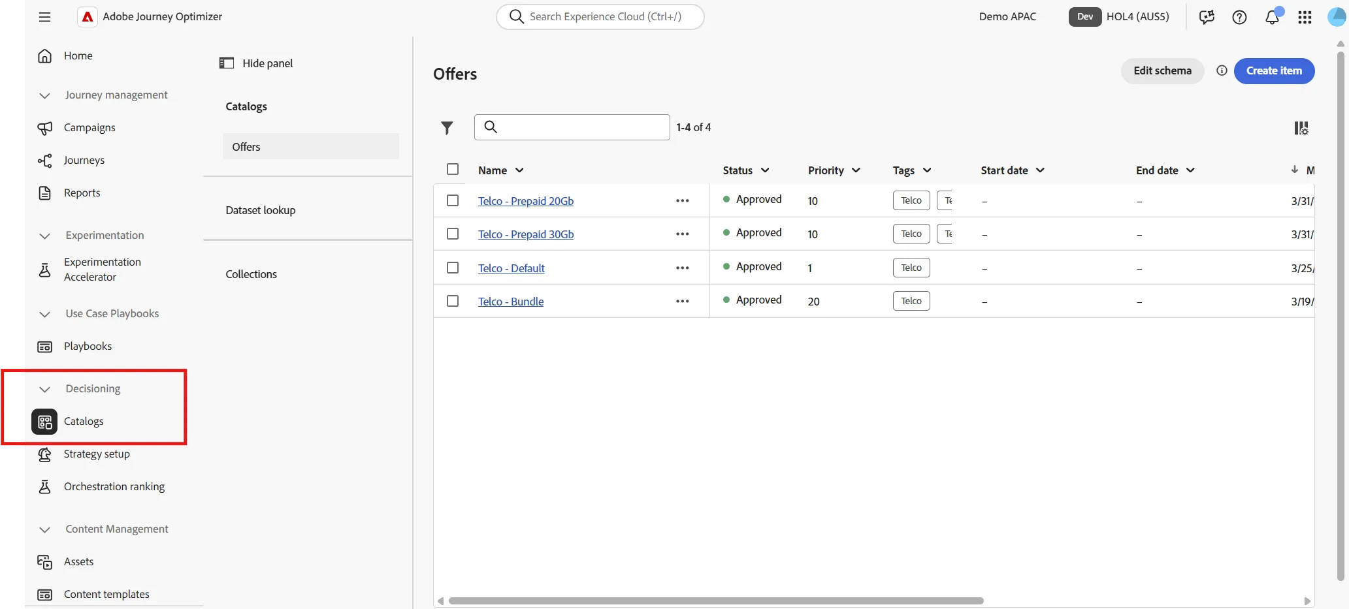This screenshot has height=609, width=1349.
Task: Open notifications bell icon
Action: point(1272,17)
